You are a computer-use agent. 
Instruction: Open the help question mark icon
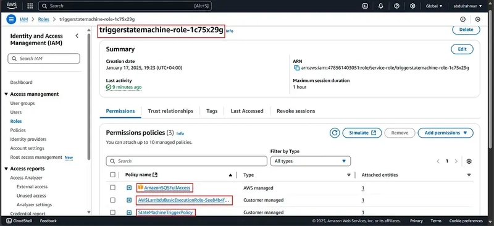[396, 6]
